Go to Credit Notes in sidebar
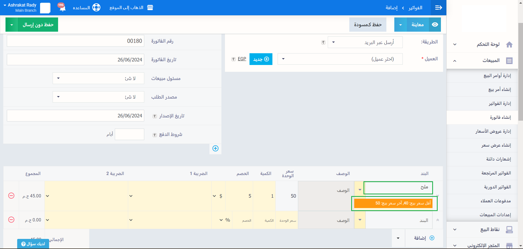 tap(498, 159)
